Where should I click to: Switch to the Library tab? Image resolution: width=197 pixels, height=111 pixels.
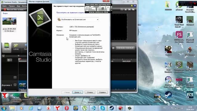(x=16, y=47)
